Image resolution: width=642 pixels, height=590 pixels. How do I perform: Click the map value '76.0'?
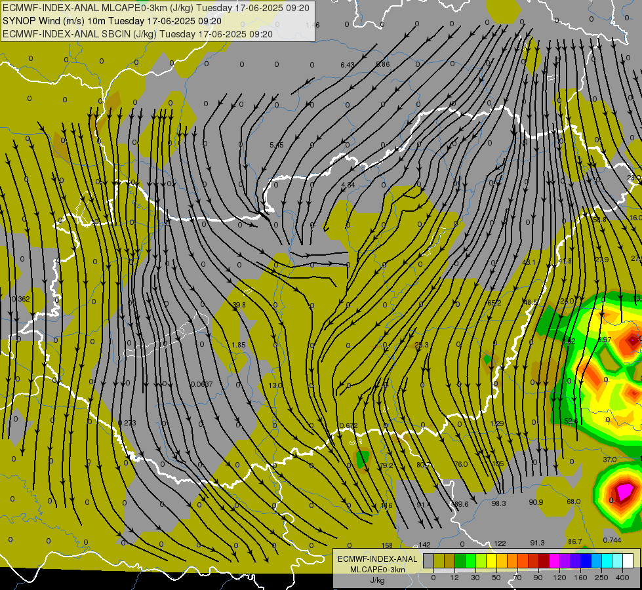(460, 464)
